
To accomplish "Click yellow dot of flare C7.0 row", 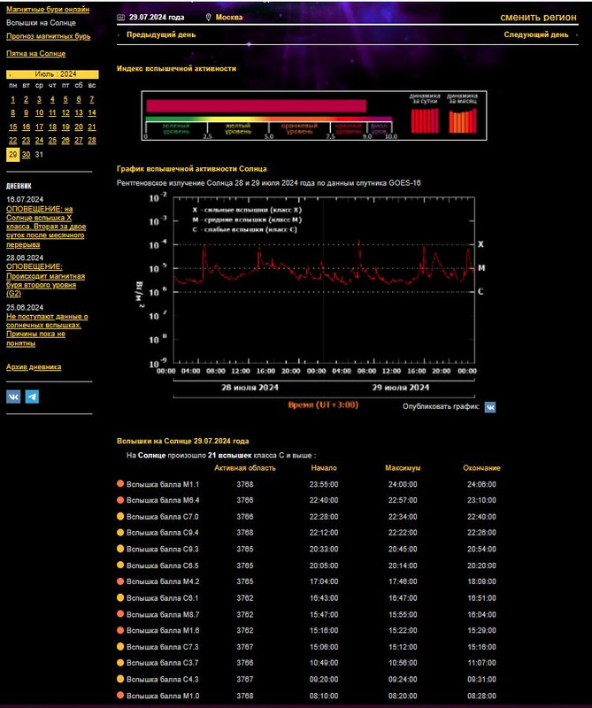I will pos(120,516).
